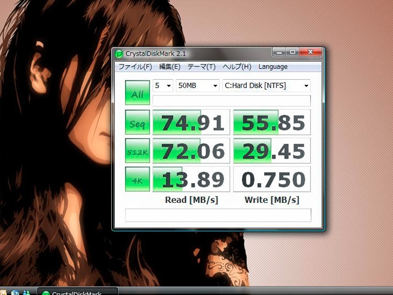Click the 512K write result 29.45
This screenshot has height=295, width=393.
click(272, 151)
